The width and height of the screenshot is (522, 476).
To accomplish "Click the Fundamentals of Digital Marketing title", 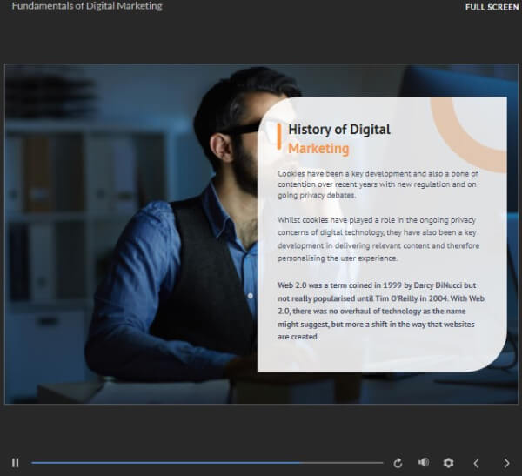I will [x=87, y=6].
